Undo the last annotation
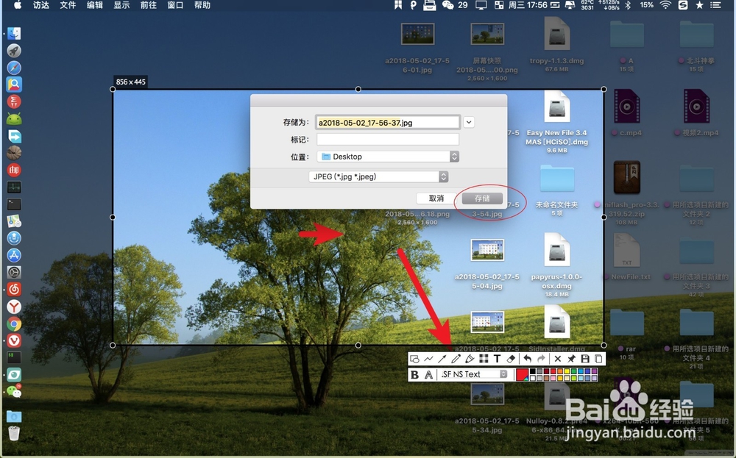The image size is (736, 458). (528, 359)
